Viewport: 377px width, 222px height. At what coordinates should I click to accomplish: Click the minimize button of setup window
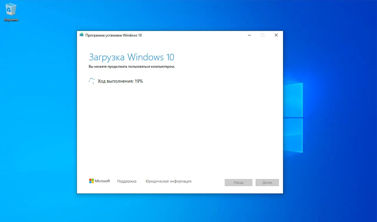249,35
